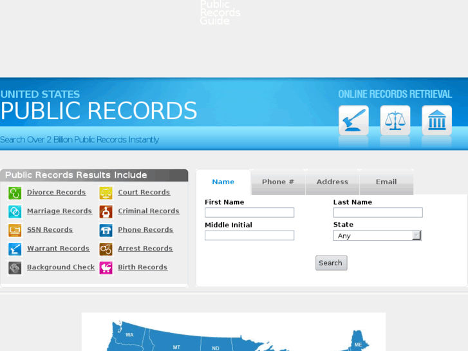Screen dimensions: 468x351
Task: Click the Birth Records baby carriage icon
Action: [106, 268]
